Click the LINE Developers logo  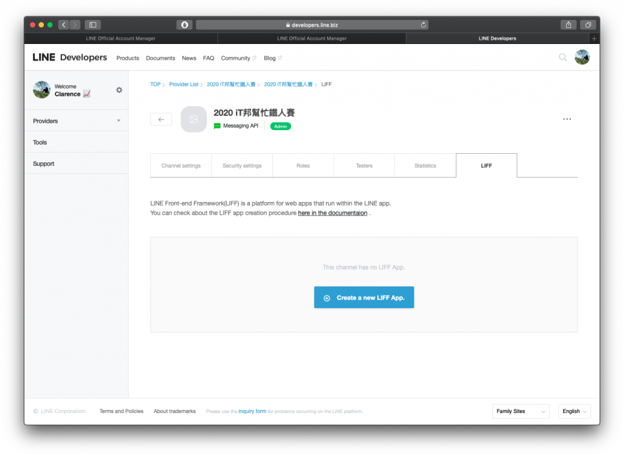click(x=69, y=57)
